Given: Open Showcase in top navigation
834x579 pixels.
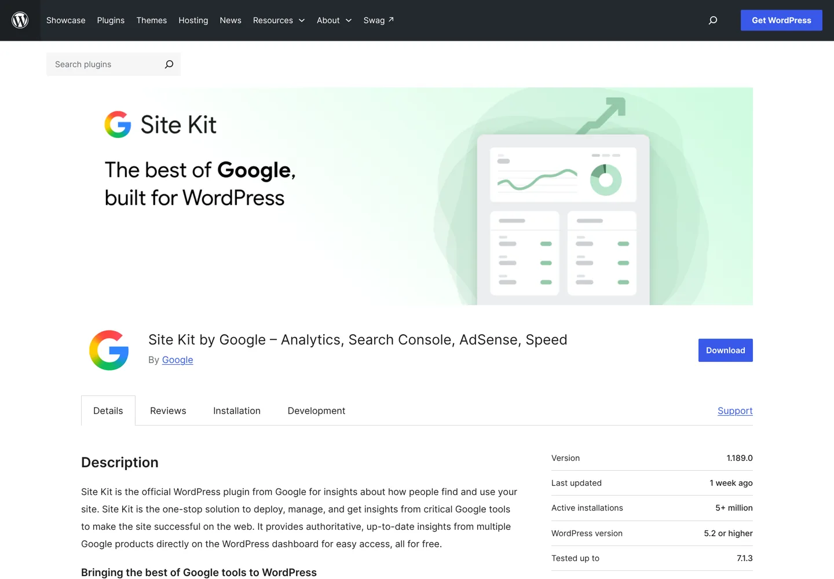Looking at the screenshot, I should click(66, 20).
